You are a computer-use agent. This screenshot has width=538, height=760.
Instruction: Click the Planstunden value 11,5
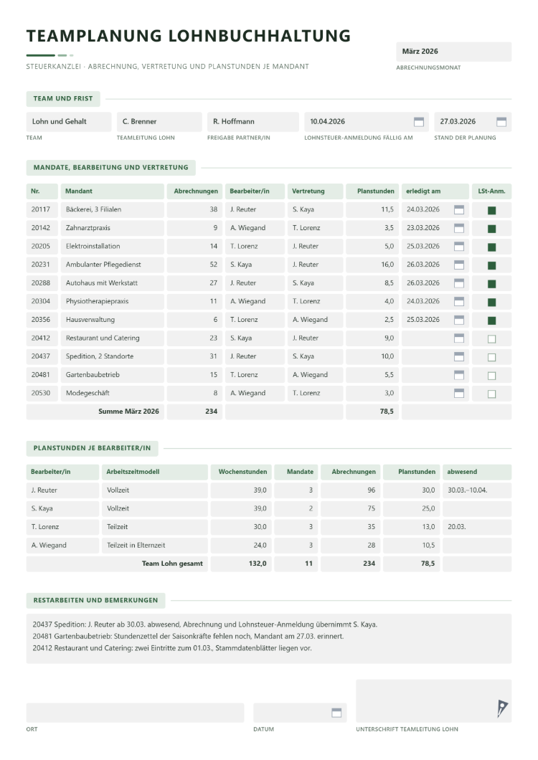(x=372, y=209)
